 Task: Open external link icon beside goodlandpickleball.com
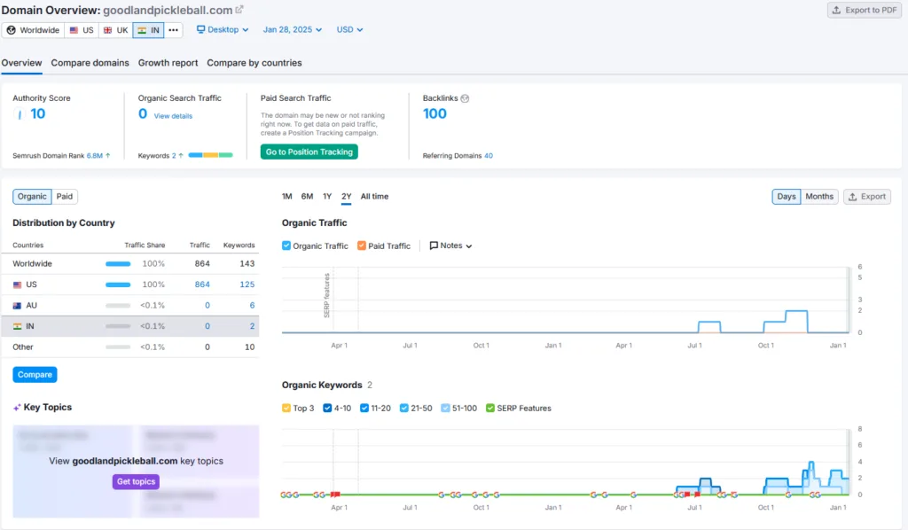[239, 10]
